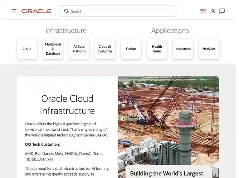
Task: Focus the Search input field
Action: coord(118,11)
